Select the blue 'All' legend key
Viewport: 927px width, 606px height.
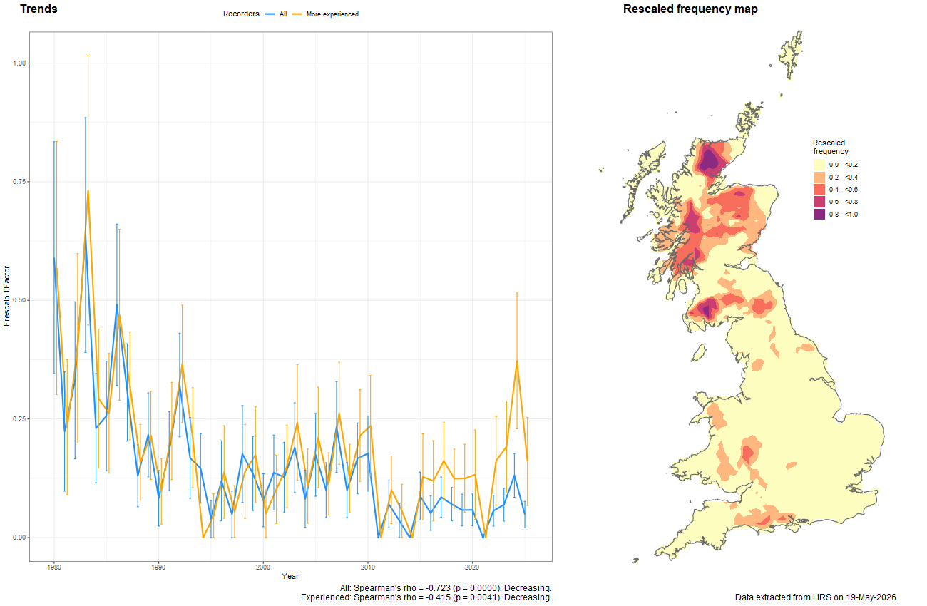point(270,14)
